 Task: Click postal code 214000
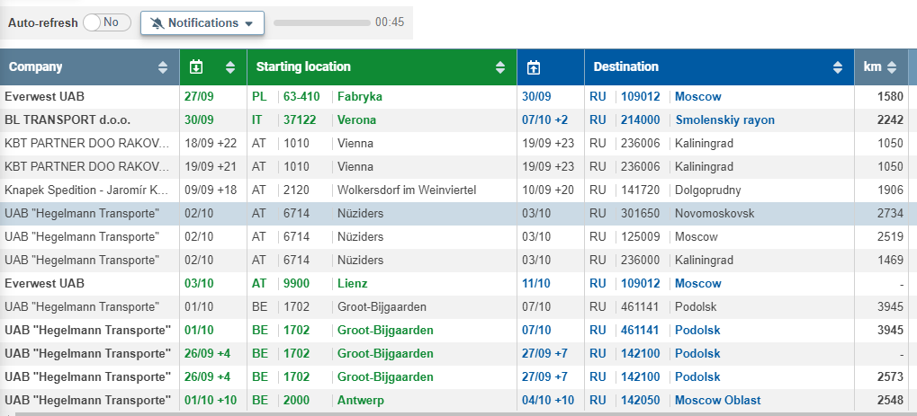[x=641, y=119]
